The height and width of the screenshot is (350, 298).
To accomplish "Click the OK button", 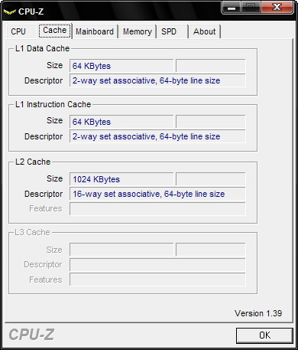I will tap(264, 335).
